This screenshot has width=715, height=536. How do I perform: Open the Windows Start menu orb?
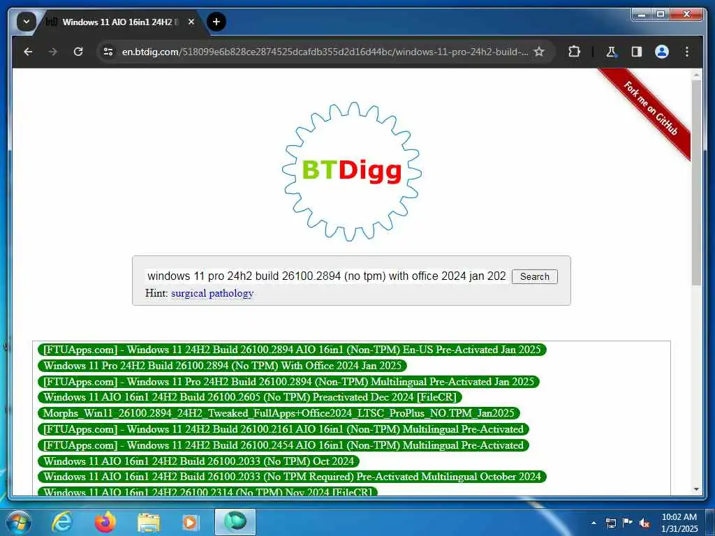[19, 522]
